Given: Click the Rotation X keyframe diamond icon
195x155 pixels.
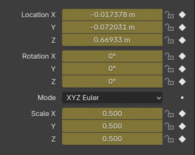Looking at the screenshot, I should coord(182,56).
